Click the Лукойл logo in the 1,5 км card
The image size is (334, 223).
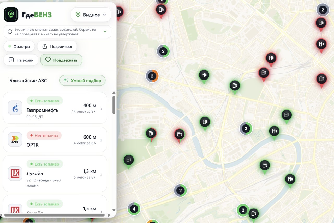[15, 209]
